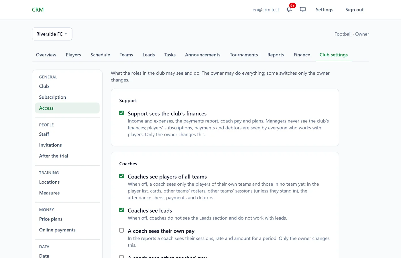Image resolution: width=401 pixels, height=258 pixels.
Task: Uncheck Support sees the club's finances
Action: click(121, 113)
